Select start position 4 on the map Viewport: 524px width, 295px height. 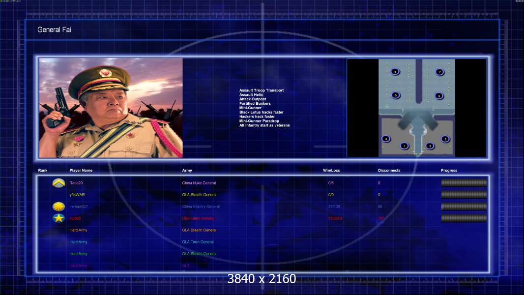click(x=386, y=139)
